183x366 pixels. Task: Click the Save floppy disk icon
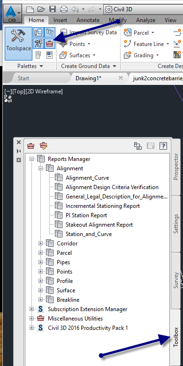(x=52, y=9)
